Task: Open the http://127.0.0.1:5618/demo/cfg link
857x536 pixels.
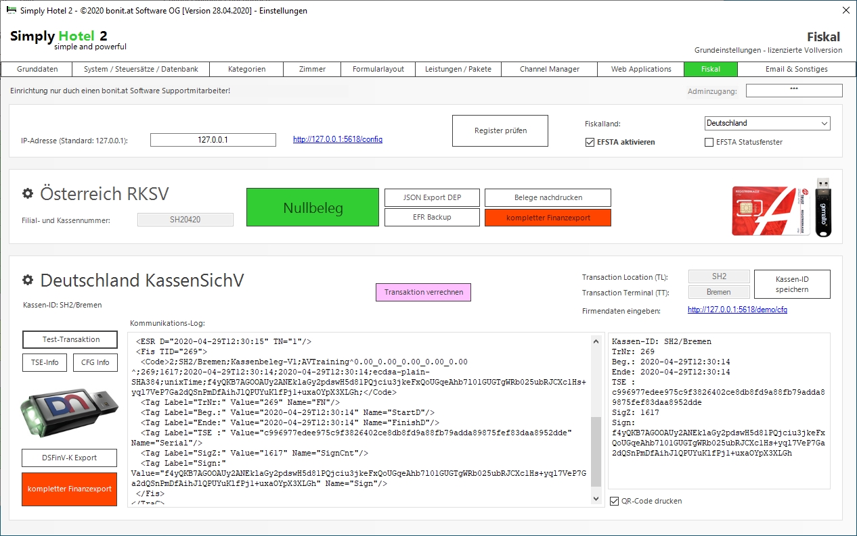Action: click(x=737, y=310)
